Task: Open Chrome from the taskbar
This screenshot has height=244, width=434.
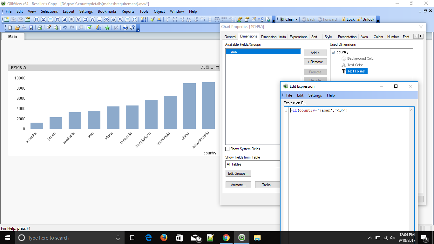Action: coord(226,238)
